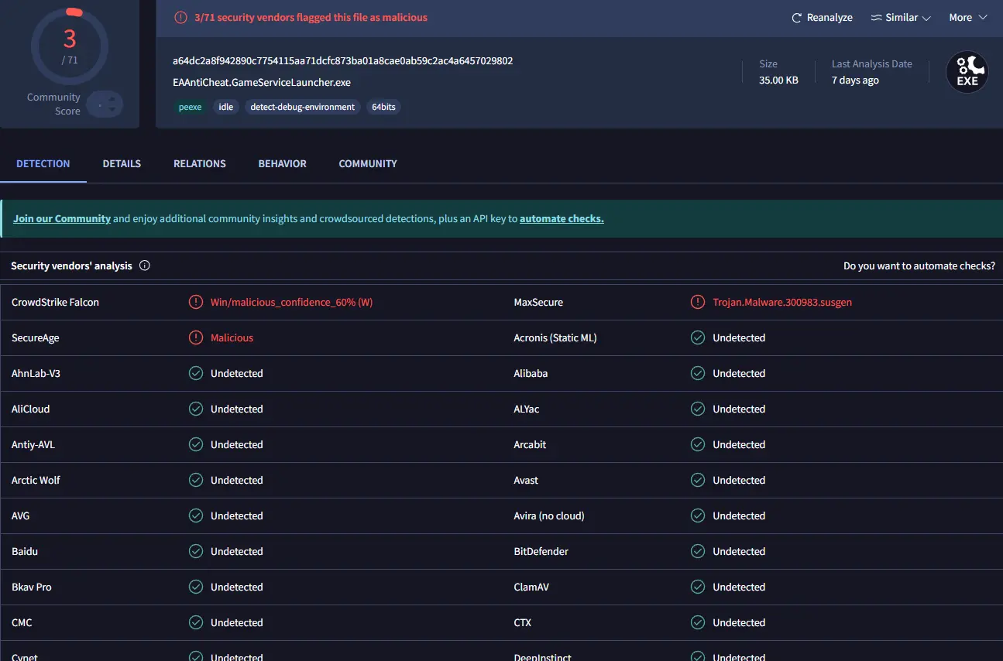Click the peexe tag

tap(190, 107)
